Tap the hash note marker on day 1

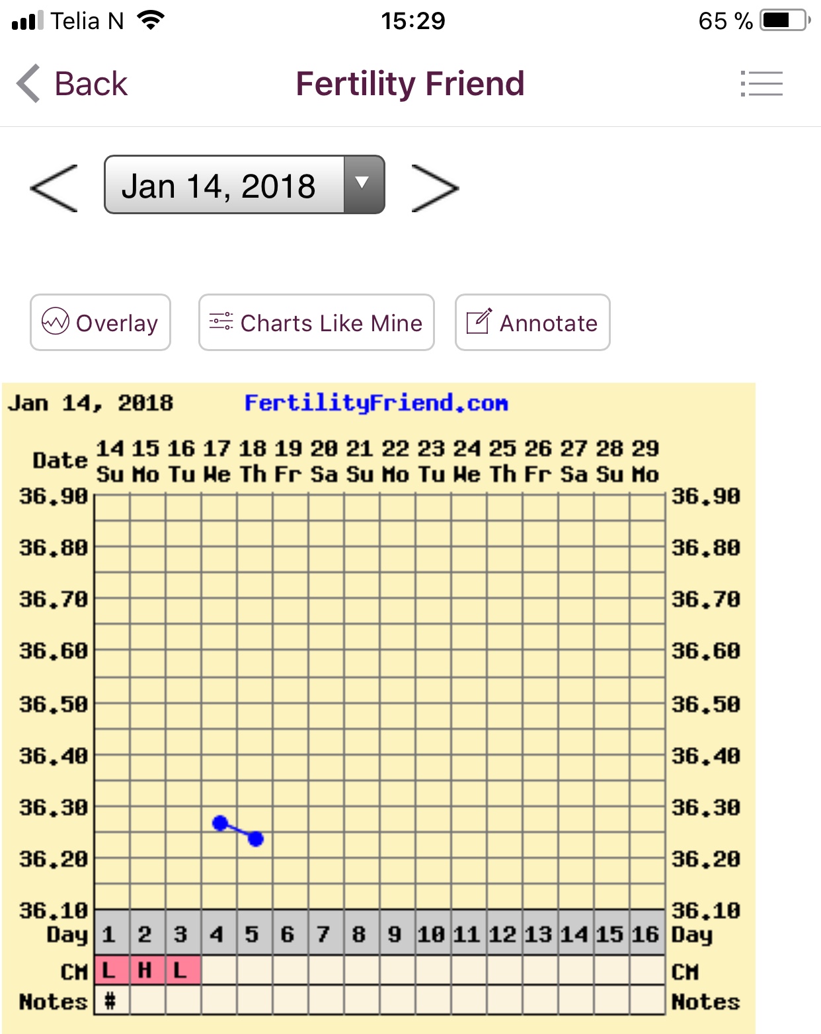(x=110, y=1001)
